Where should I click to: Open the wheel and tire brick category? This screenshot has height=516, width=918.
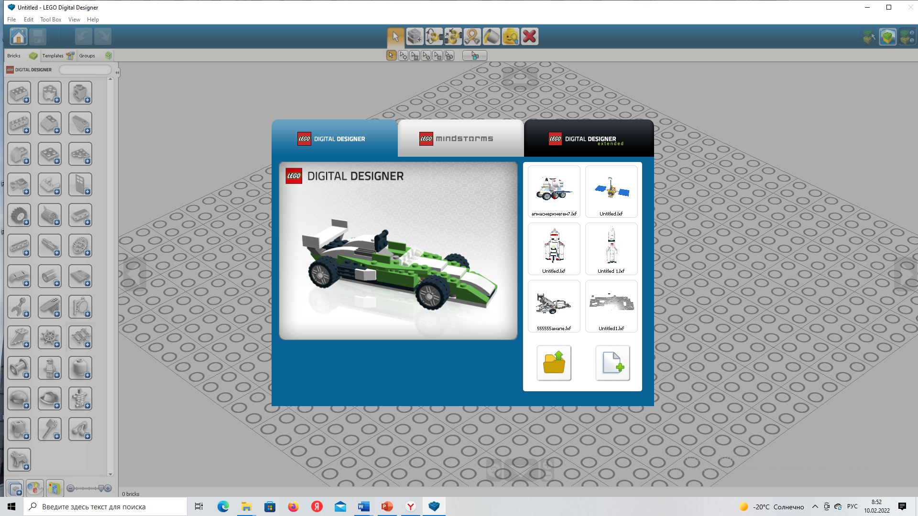pos(19,215)
